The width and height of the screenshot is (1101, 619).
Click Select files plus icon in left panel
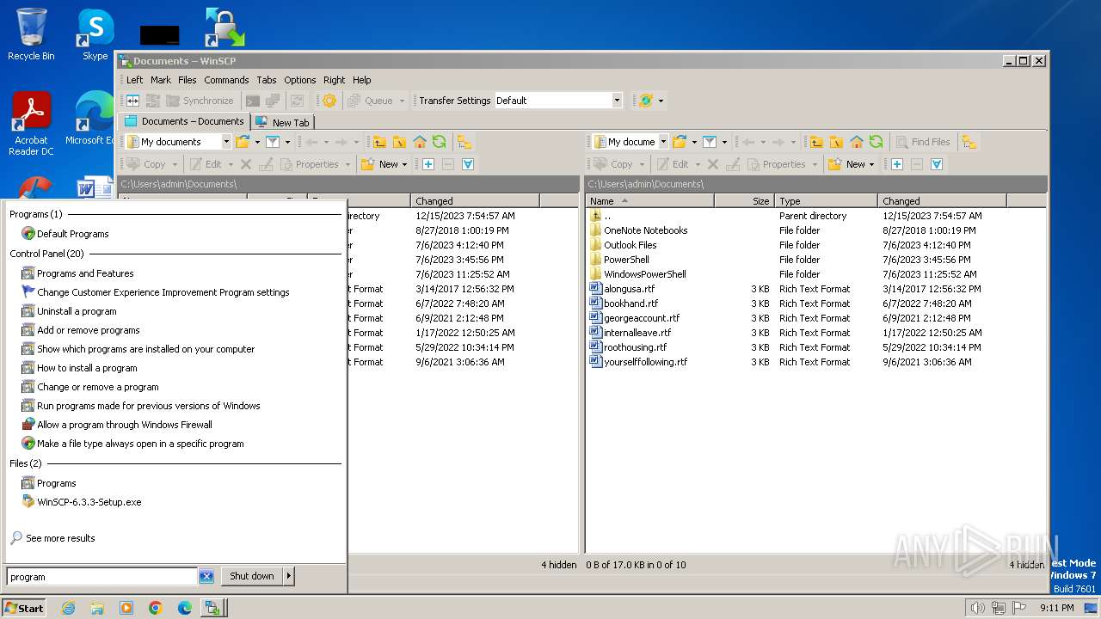tap(427, 164)
